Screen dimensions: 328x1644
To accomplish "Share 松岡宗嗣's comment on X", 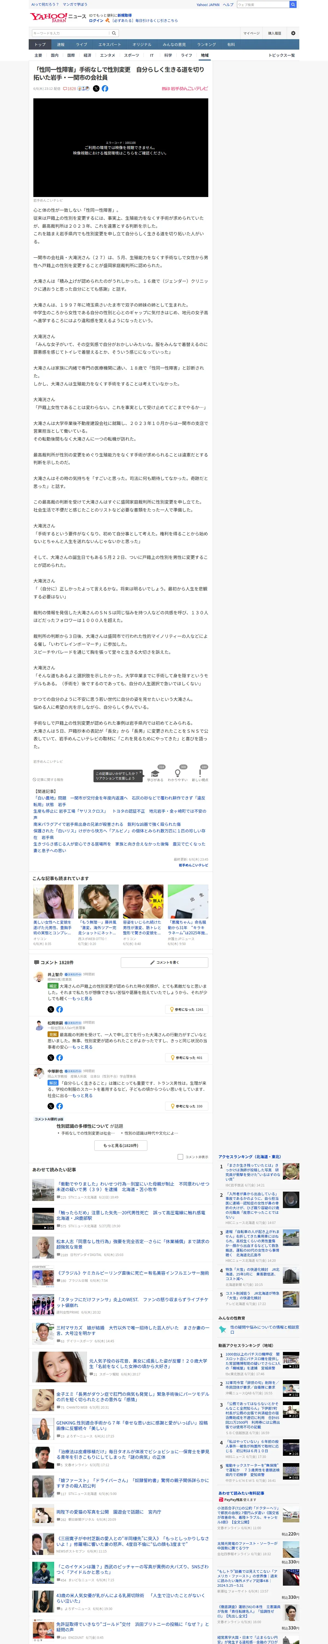I will (x=51, y=1057).
